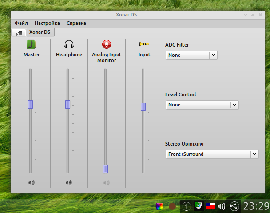Click the US flag keyboard layout indicator
Image resolution: width=270 pixels, height=213 pixels.
(x=210, y=206)
